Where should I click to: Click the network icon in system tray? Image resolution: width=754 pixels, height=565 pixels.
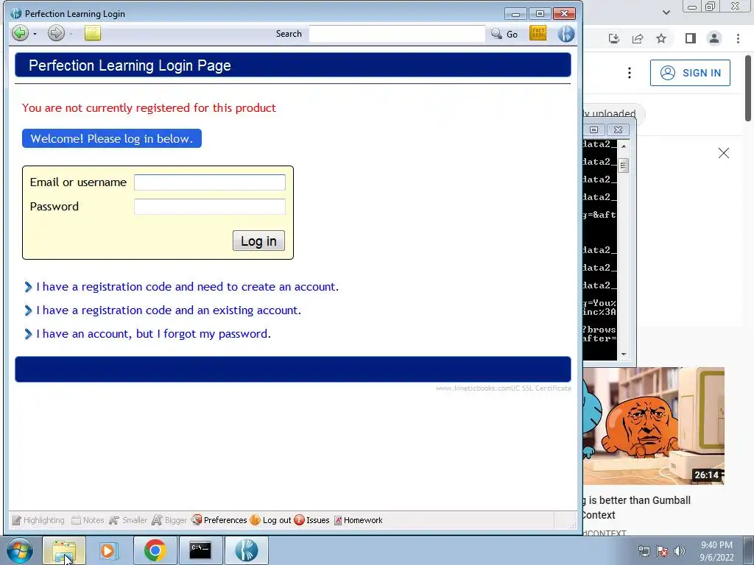click(644, 551)
